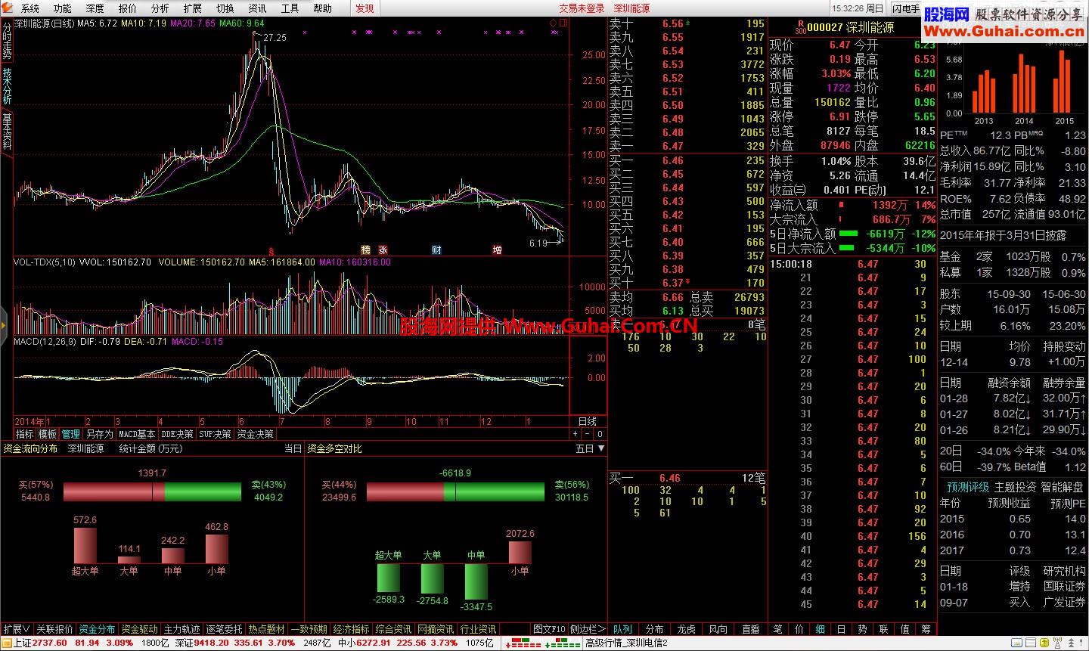1089x651 pixels.
Task: Click the R300 badge next to 000027
Action: 801,26
